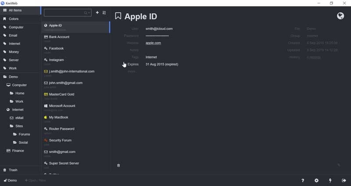This screenshot has width=351, height=186.
Task: Click the add new entry plus icon
Action: click(97, 13)
